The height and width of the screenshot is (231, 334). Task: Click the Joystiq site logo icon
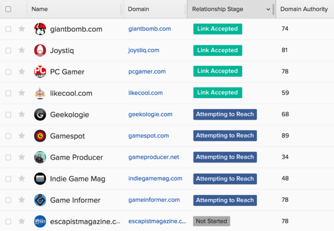(40, 50)
